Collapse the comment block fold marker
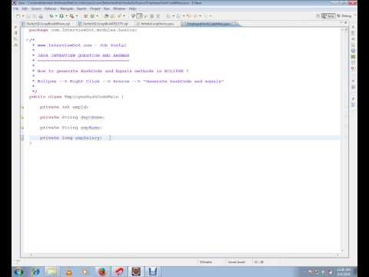Image resolution: width=369 pixels, height=277 pixels. 27,40
